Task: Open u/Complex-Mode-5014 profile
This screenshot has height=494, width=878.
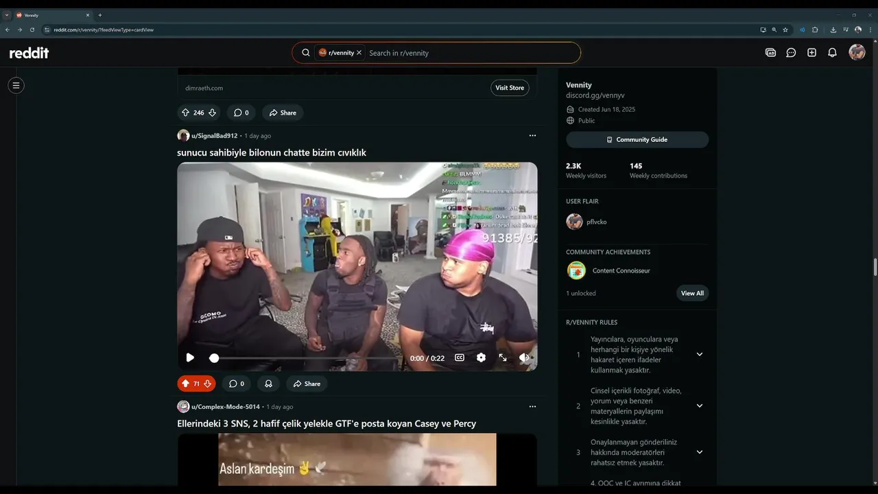Action: click(225, 407)
